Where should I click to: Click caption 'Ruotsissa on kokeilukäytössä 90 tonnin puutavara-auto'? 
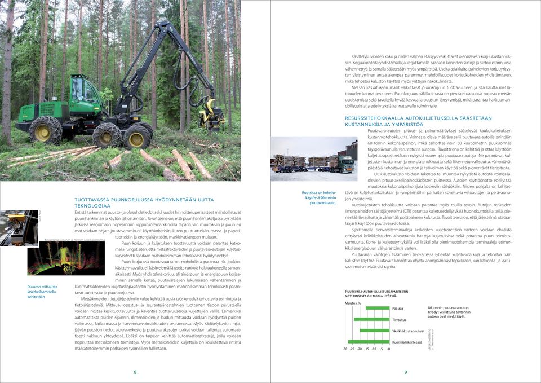[x=319, y=198]
